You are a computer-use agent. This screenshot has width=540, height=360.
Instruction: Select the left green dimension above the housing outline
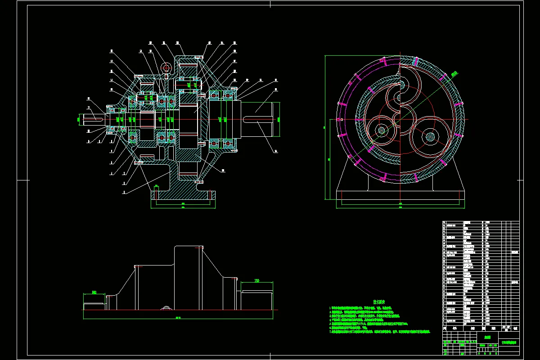coord(94,293)
